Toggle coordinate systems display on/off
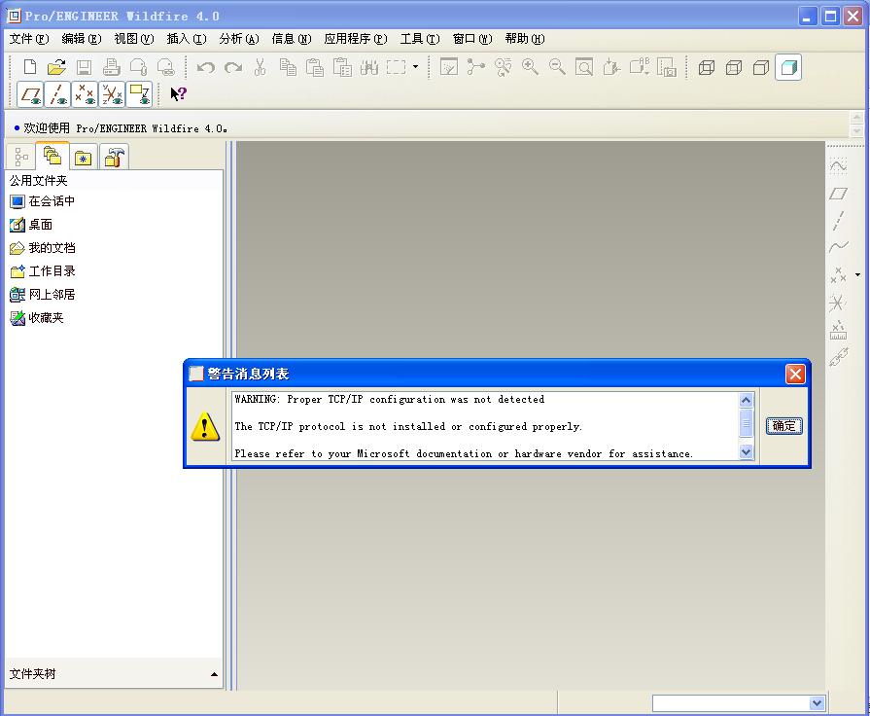Viewport: 870px width, 716px height. click(112, 94)
